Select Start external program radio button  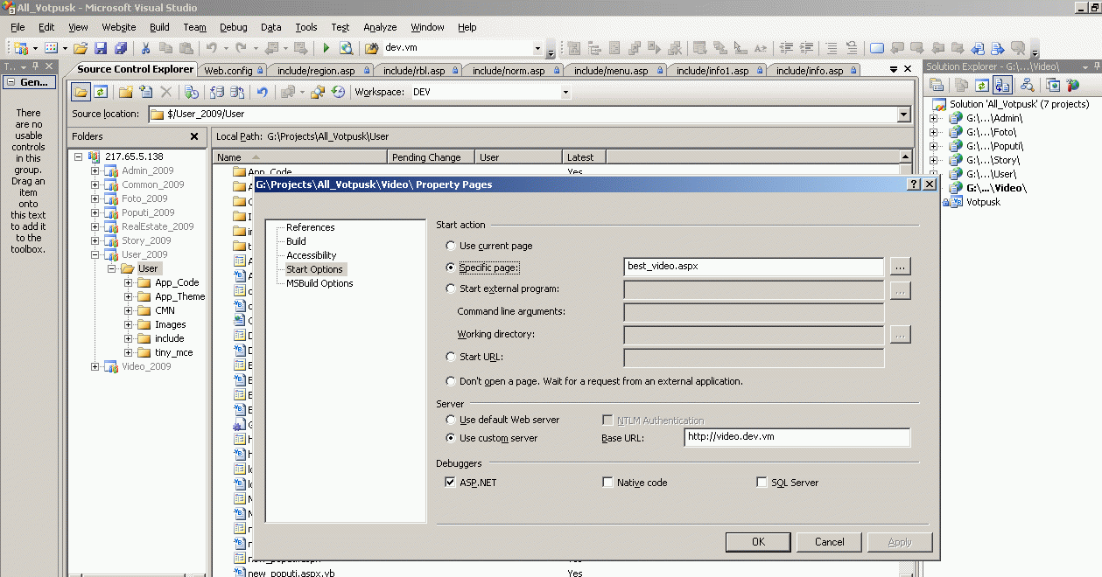[451, 288]
